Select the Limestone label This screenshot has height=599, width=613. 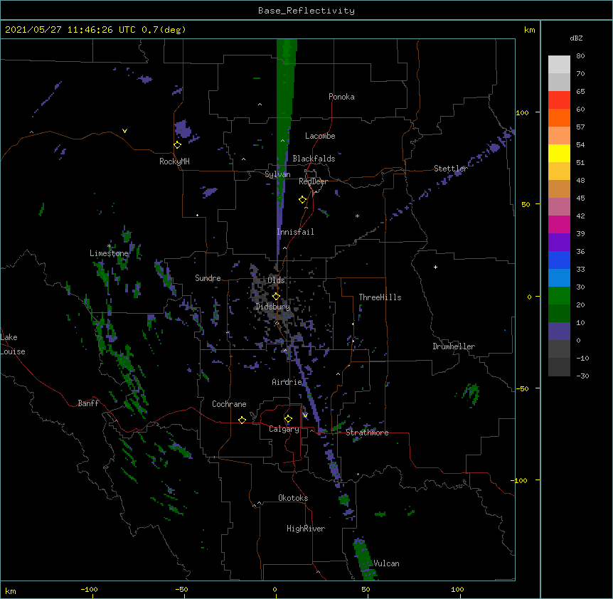pyautogui.click(x=109, y=253)
